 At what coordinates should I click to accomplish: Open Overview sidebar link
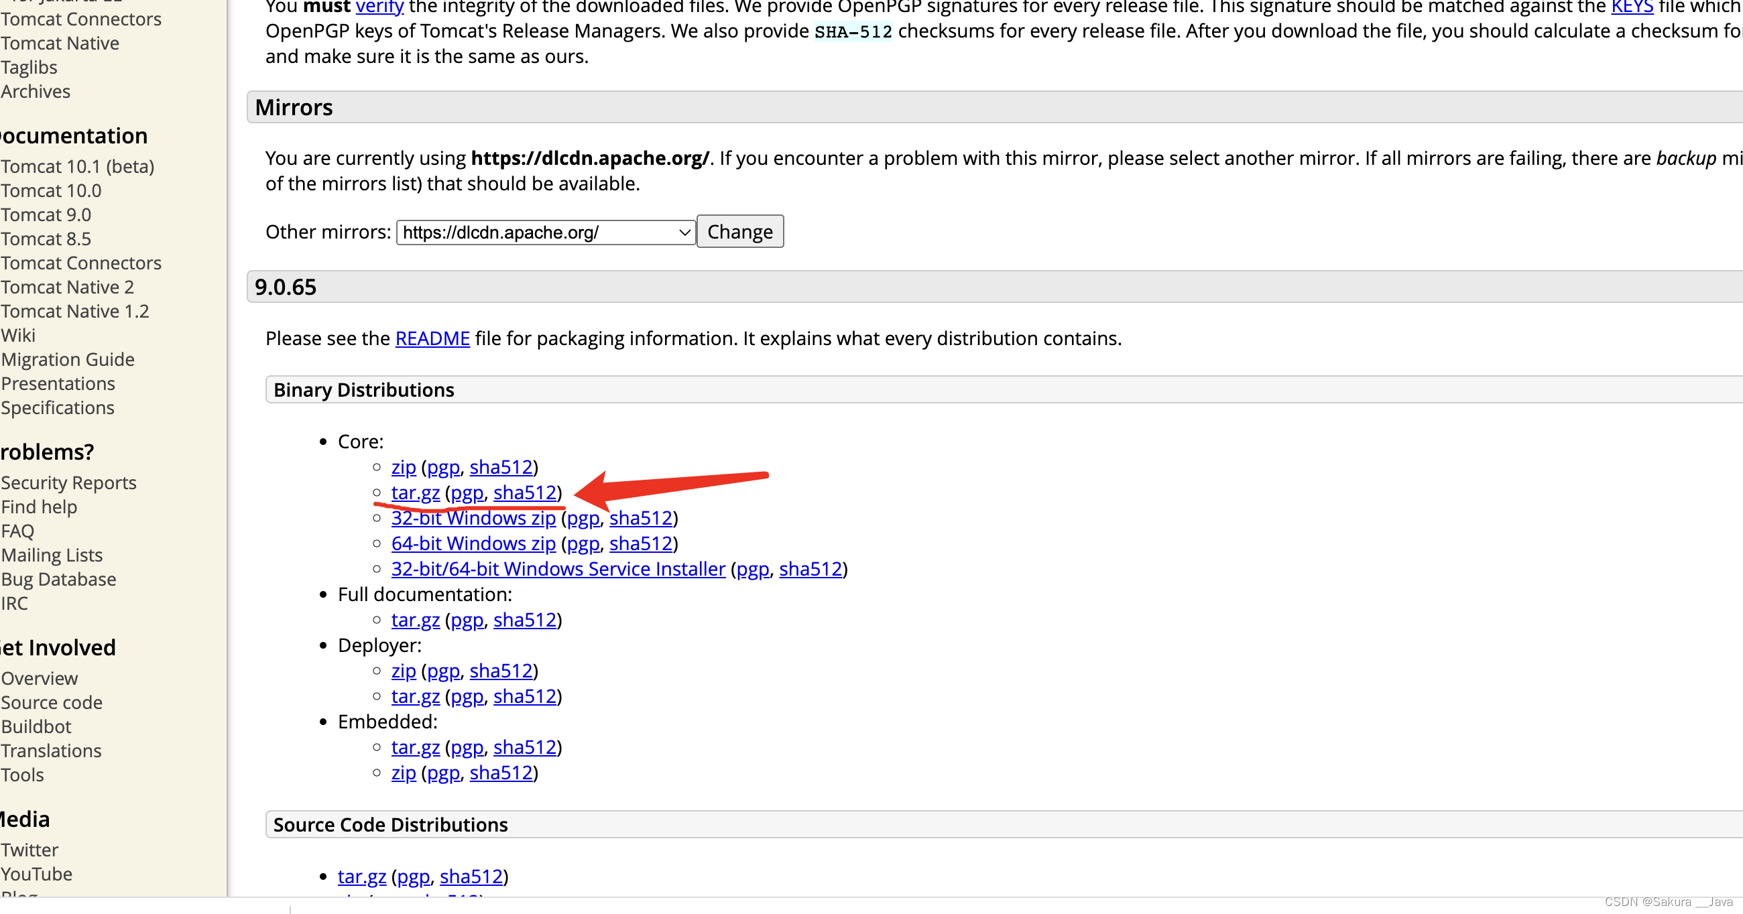[x=39, y=679]
